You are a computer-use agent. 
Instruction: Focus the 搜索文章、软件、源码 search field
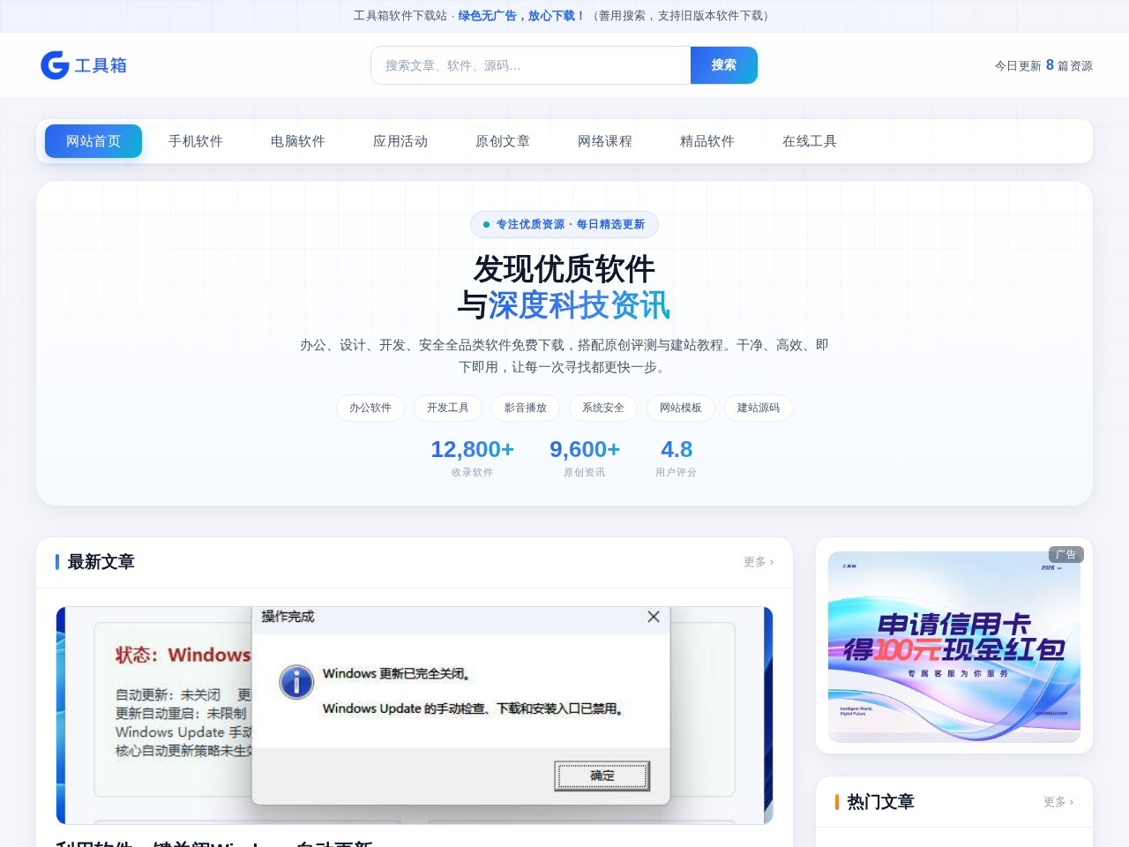coord(530,65)
